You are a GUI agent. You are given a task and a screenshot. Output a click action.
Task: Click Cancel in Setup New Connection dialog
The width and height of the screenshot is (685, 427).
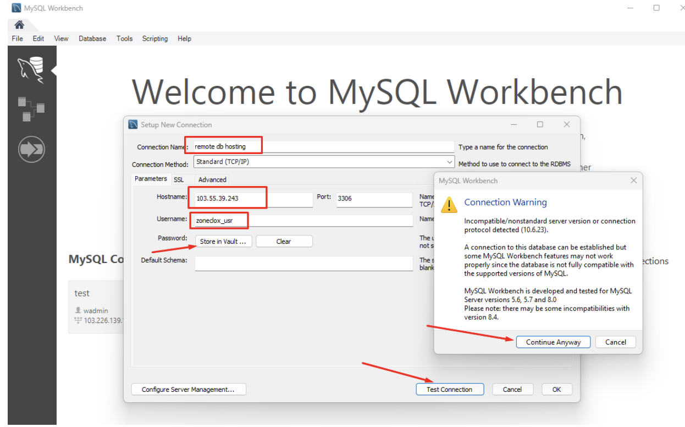point(512,389)
